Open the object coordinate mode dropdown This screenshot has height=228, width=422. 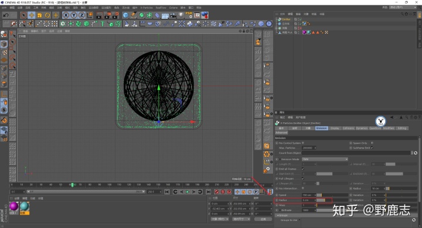[x=220, y=219]
